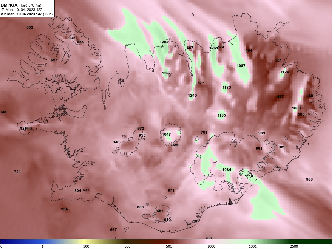
Task: Click the 584 value in the southwest sea
Action: coord(65,209)
